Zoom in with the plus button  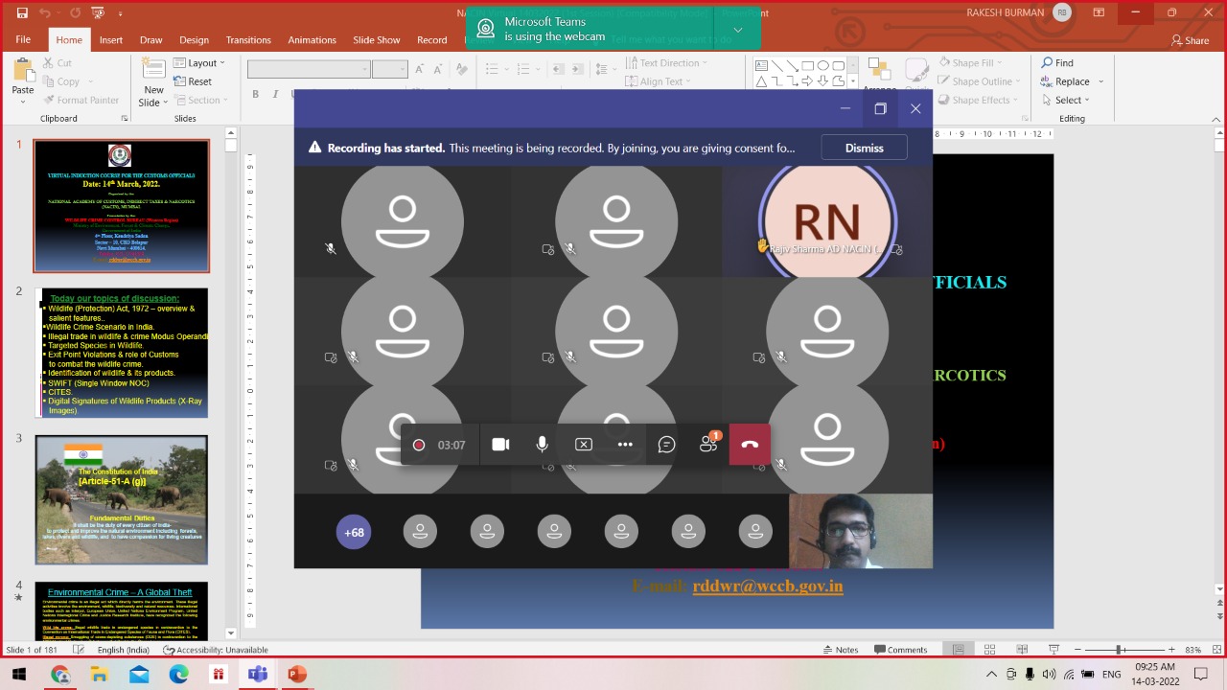click(x=1173, y=650)
